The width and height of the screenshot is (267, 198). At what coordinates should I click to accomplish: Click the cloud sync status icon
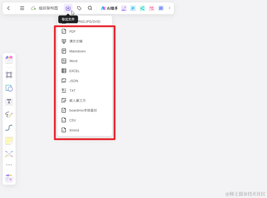click(x=33, y=8)
